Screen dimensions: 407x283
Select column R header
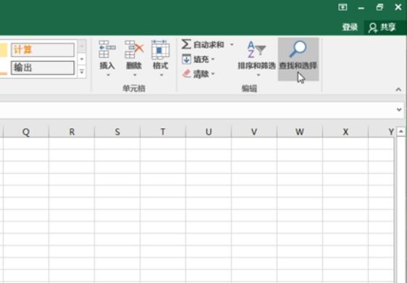72,132
